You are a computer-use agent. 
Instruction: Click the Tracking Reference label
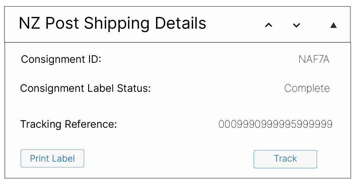pyautogui.click(x=69, y=124)
